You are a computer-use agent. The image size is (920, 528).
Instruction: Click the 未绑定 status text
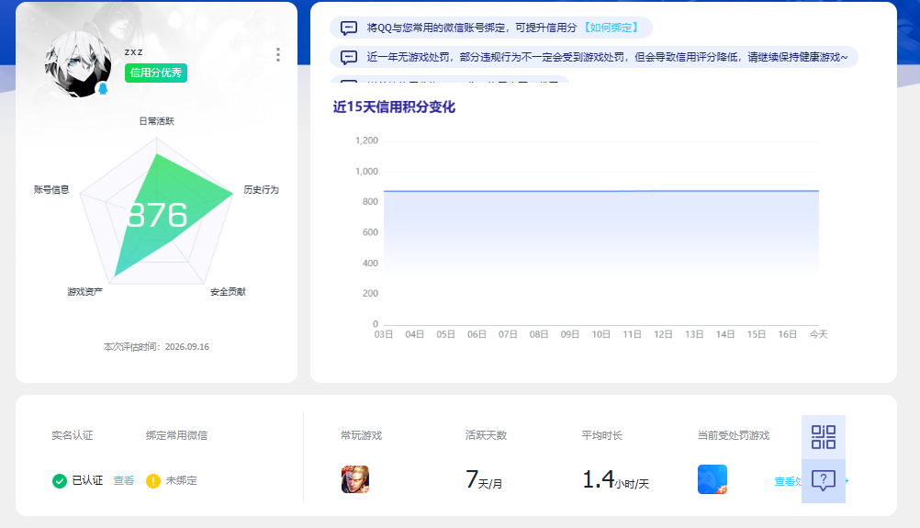click(181, 480)
